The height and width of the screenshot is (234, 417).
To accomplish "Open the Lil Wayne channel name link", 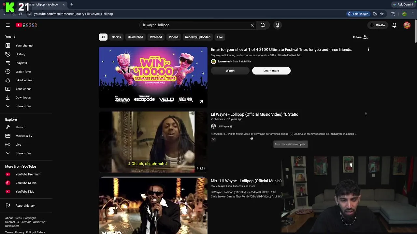I will (223, 126).
